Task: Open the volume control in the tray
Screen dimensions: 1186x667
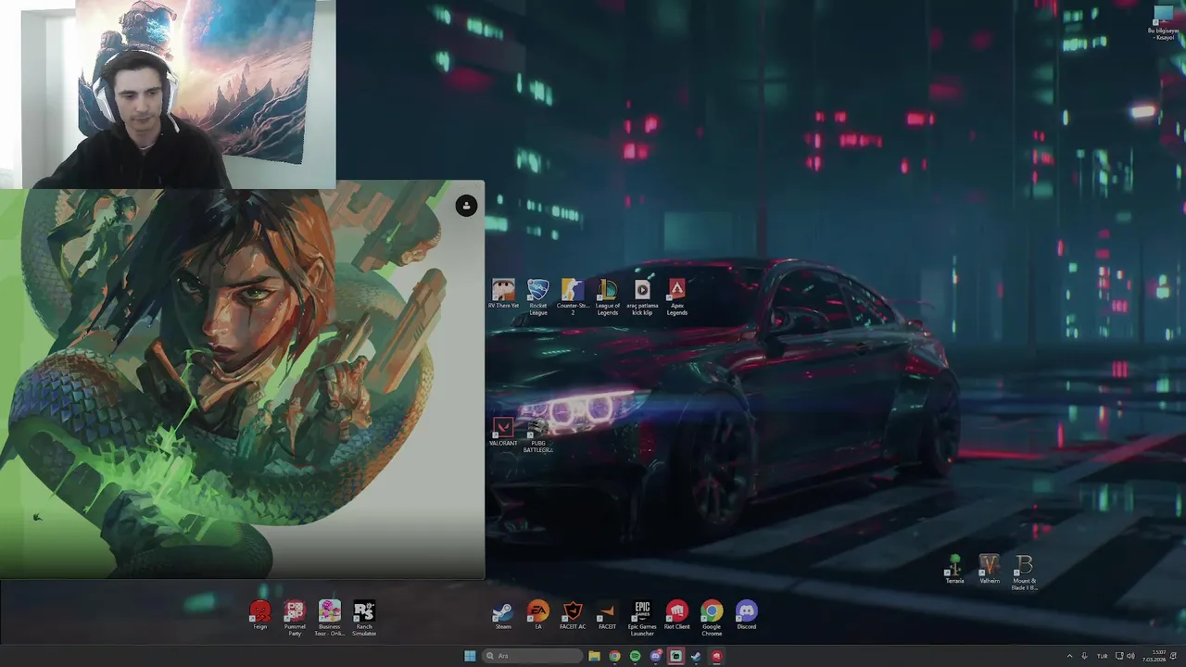Action: coord(1130,656)
